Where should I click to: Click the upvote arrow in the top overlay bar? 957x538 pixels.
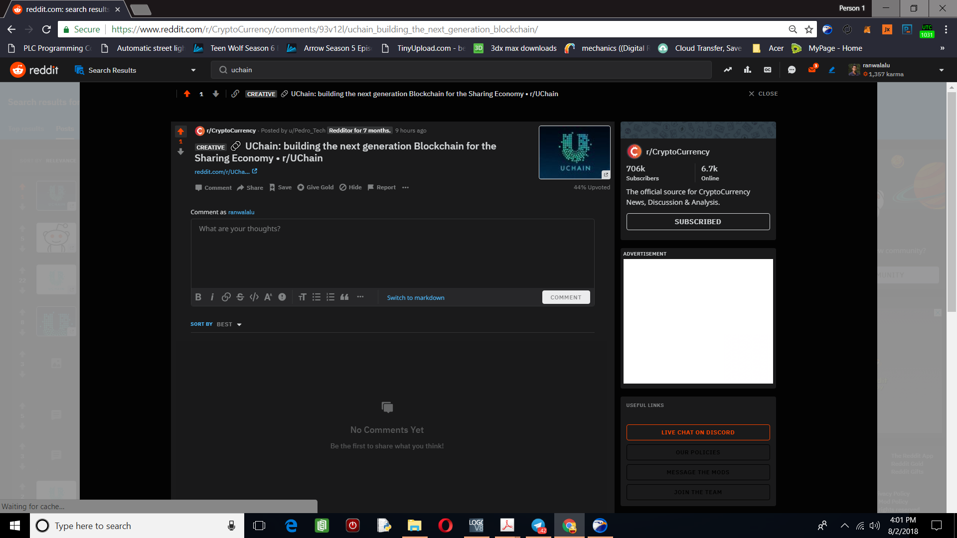pos(187,94)
